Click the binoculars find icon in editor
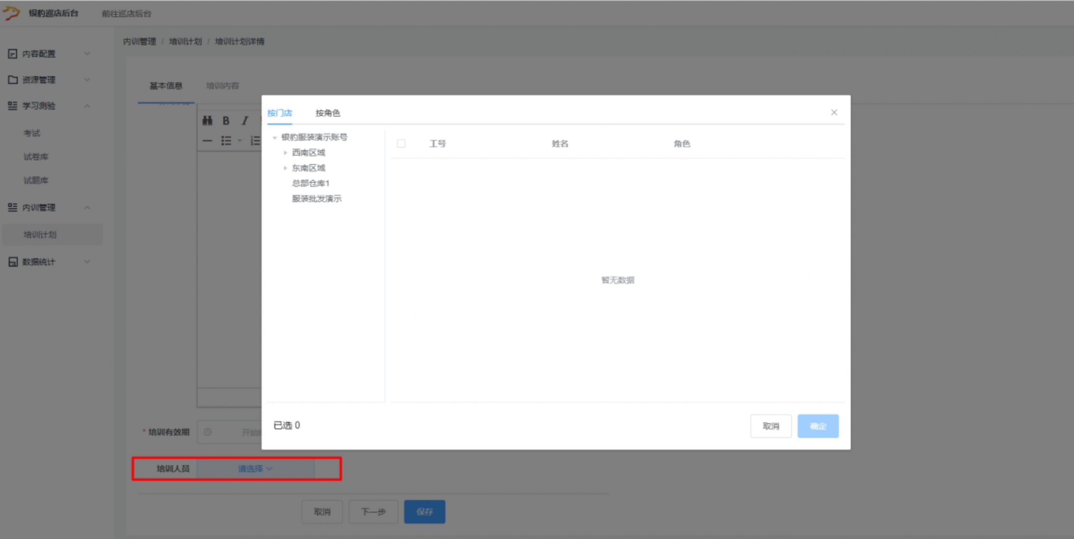 coord(207,121)
